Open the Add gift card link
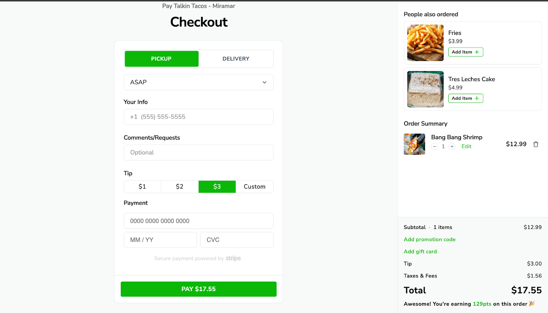This screenshot has height=313, width=548. click(x=420, y=251)
